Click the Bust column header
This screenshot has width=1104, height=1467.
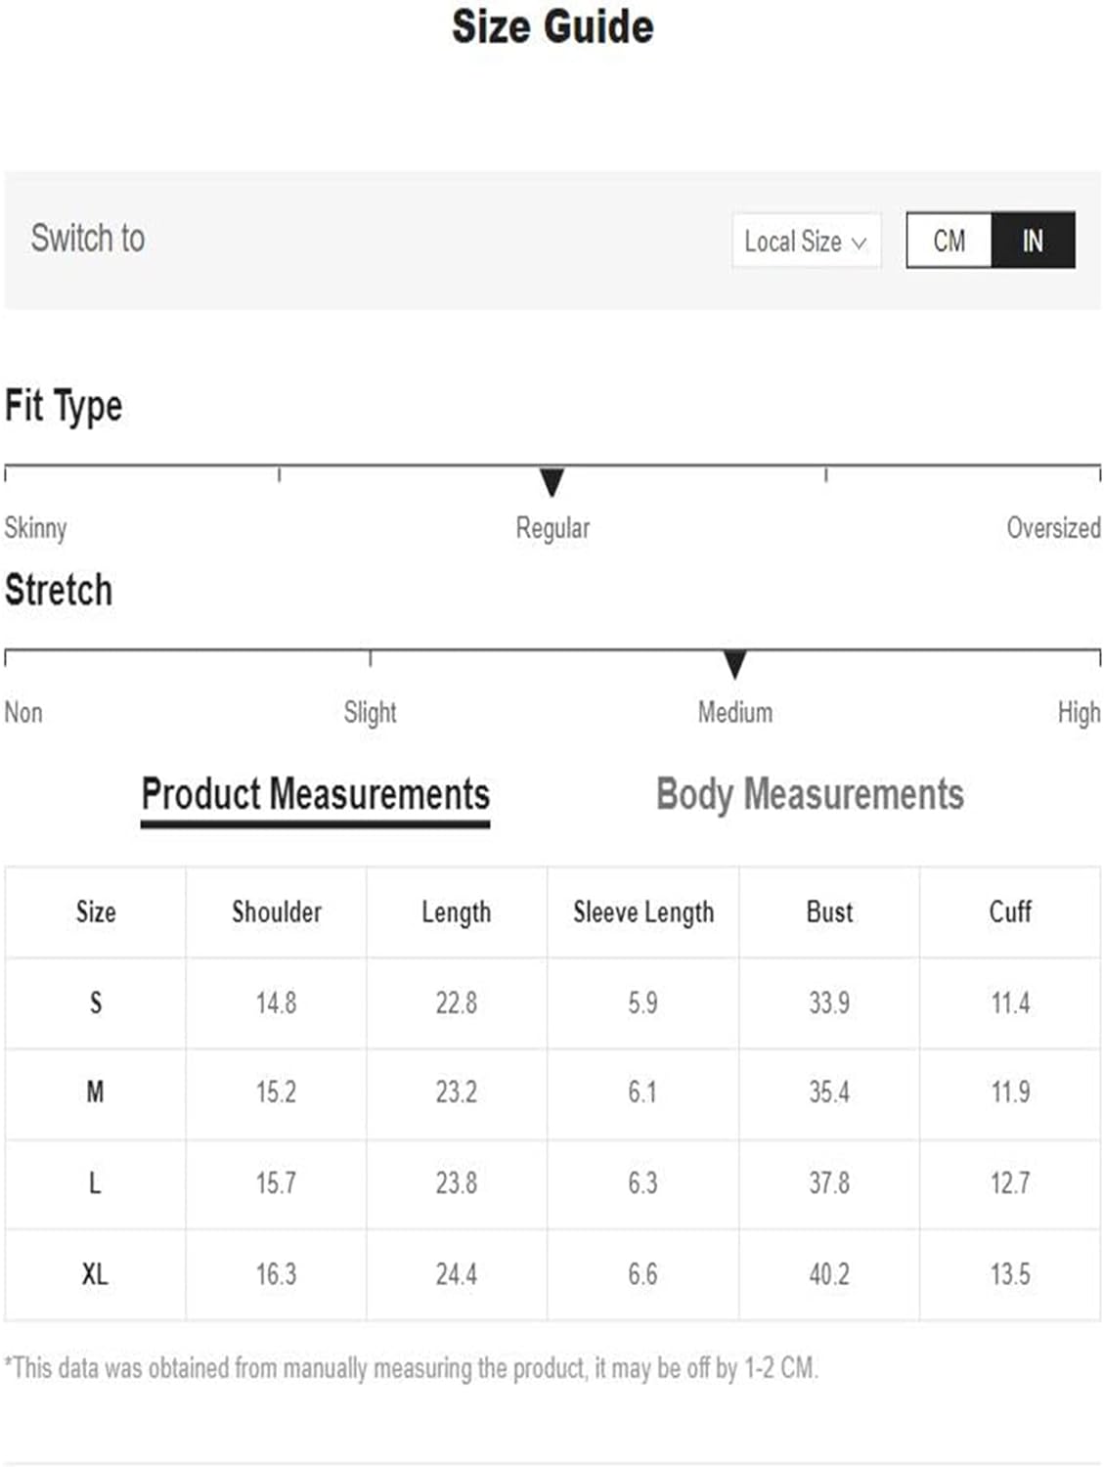829,911
